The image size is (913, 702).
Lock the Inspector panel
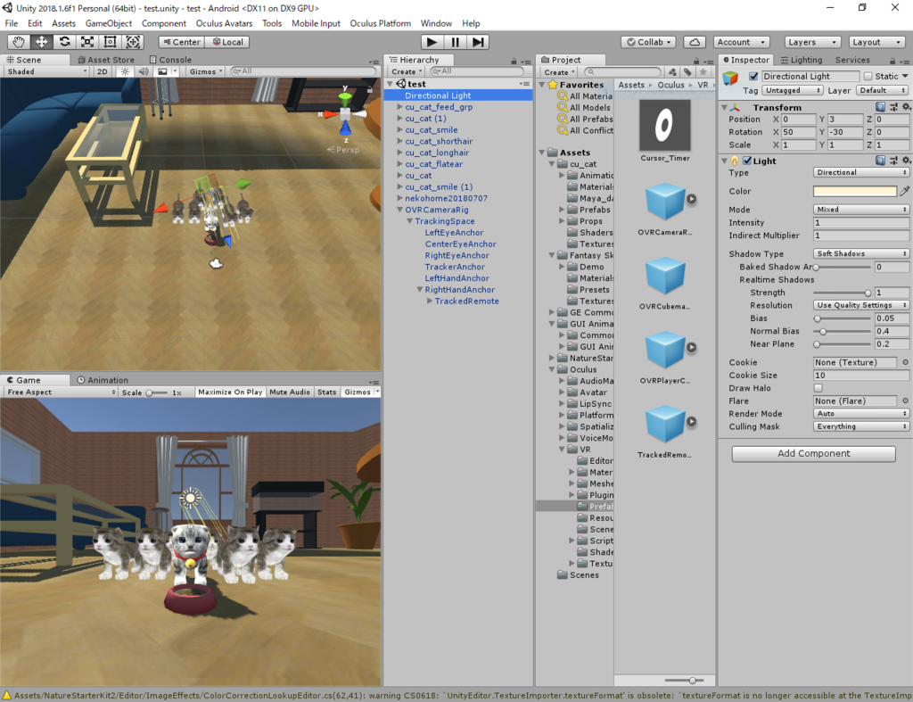pyautogui.click(x=892, y=61)
